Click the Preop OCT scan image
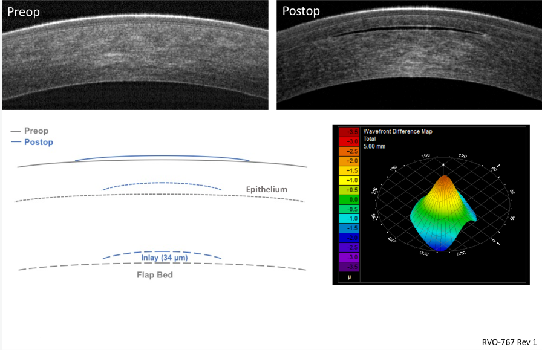 tap(134, 54)
